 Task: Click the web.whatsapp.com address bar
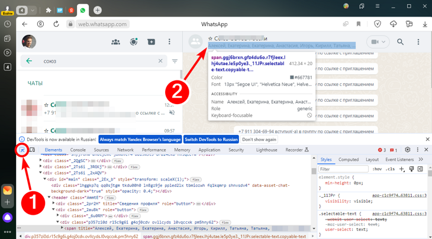coord(102,24)
